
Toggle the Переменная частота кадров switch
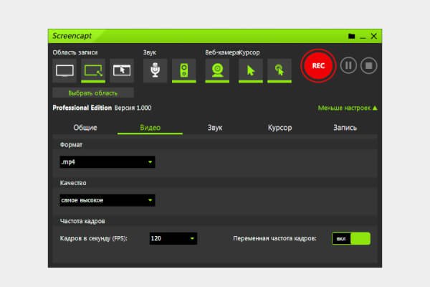coord(351,238)
